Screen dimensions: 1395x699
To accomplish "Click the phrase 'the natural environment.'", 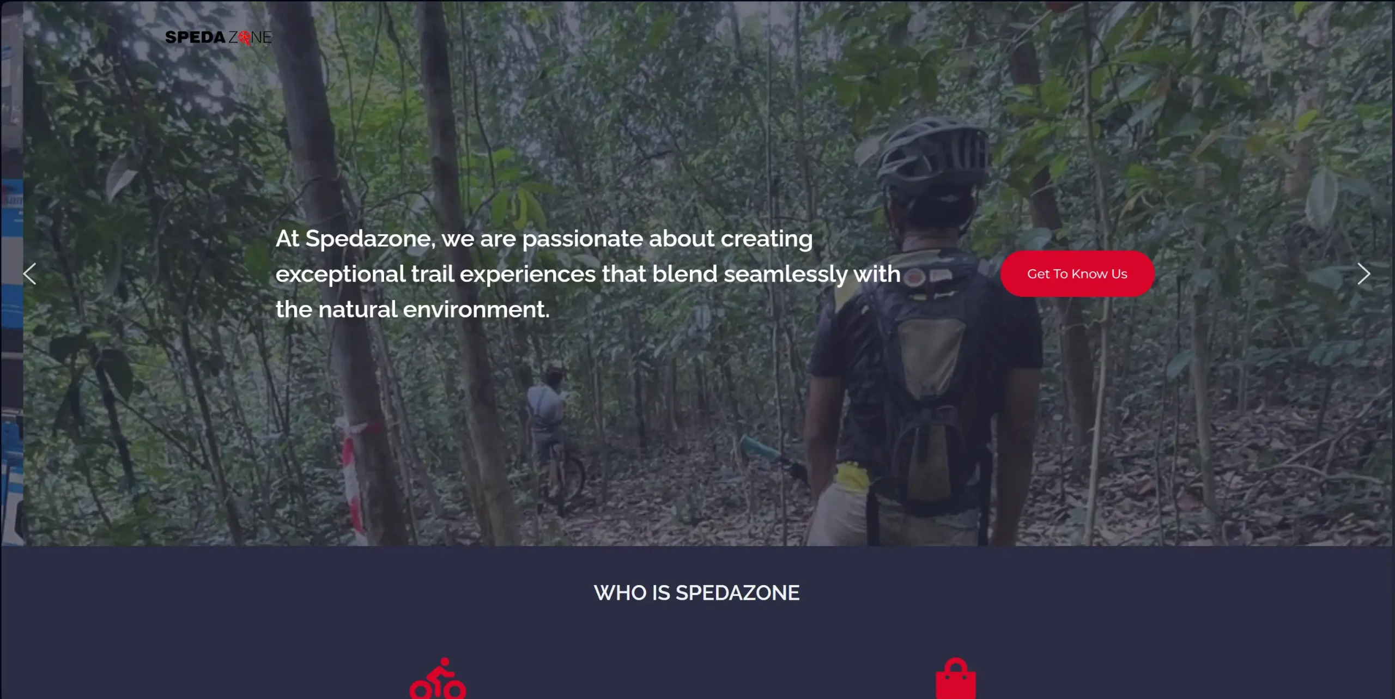I will point(413,309).
